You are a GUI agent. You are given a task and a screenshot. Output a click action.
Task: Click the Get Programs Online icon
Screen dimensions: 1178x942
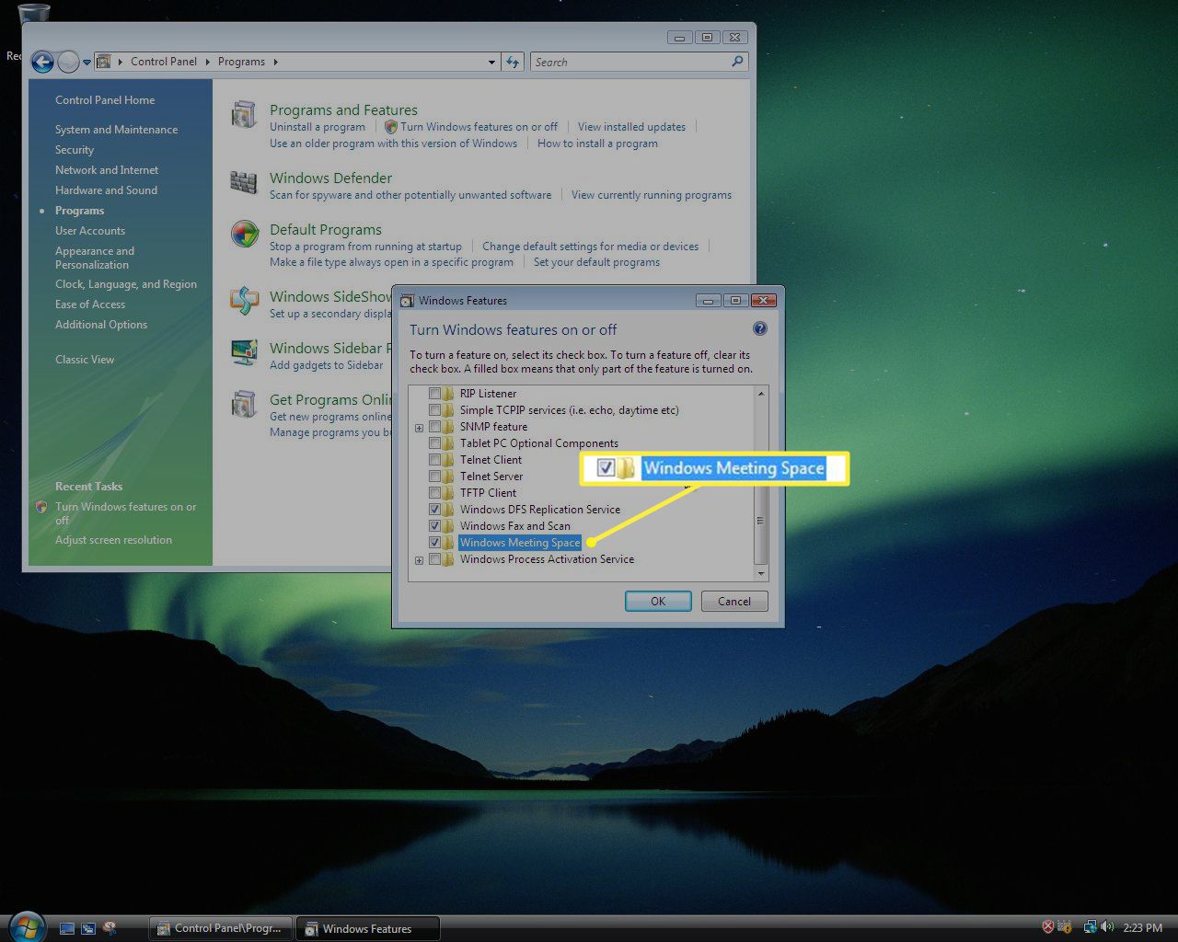(244, 404)
